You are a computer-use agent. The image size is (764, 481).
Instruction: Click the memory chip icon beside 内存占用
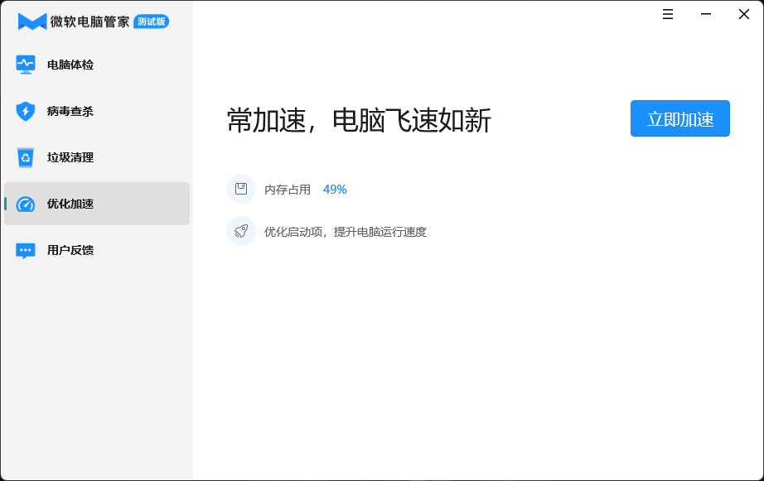[241, 189]
